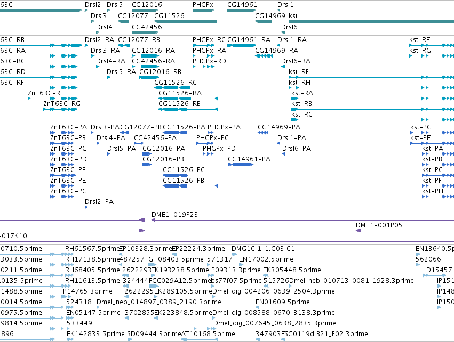This screenshot has width=454, height=342.
Task: Select EST 562066 label
Action: tap(428, 259)
